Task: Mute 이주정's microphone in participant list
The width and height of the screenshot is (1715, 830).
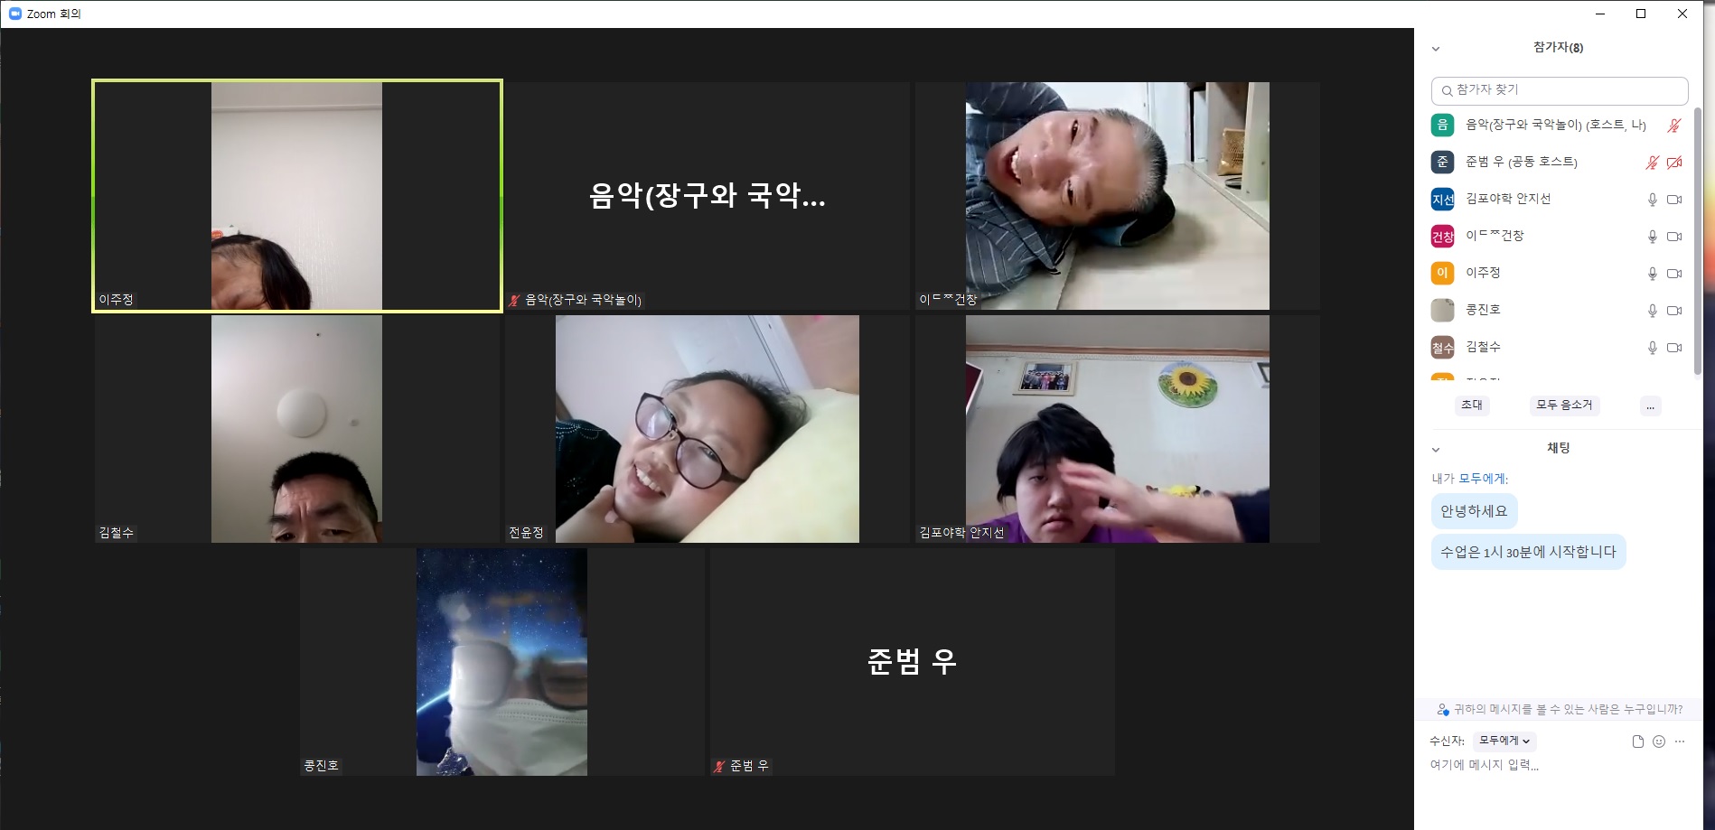Action: tap(1652, 274)
